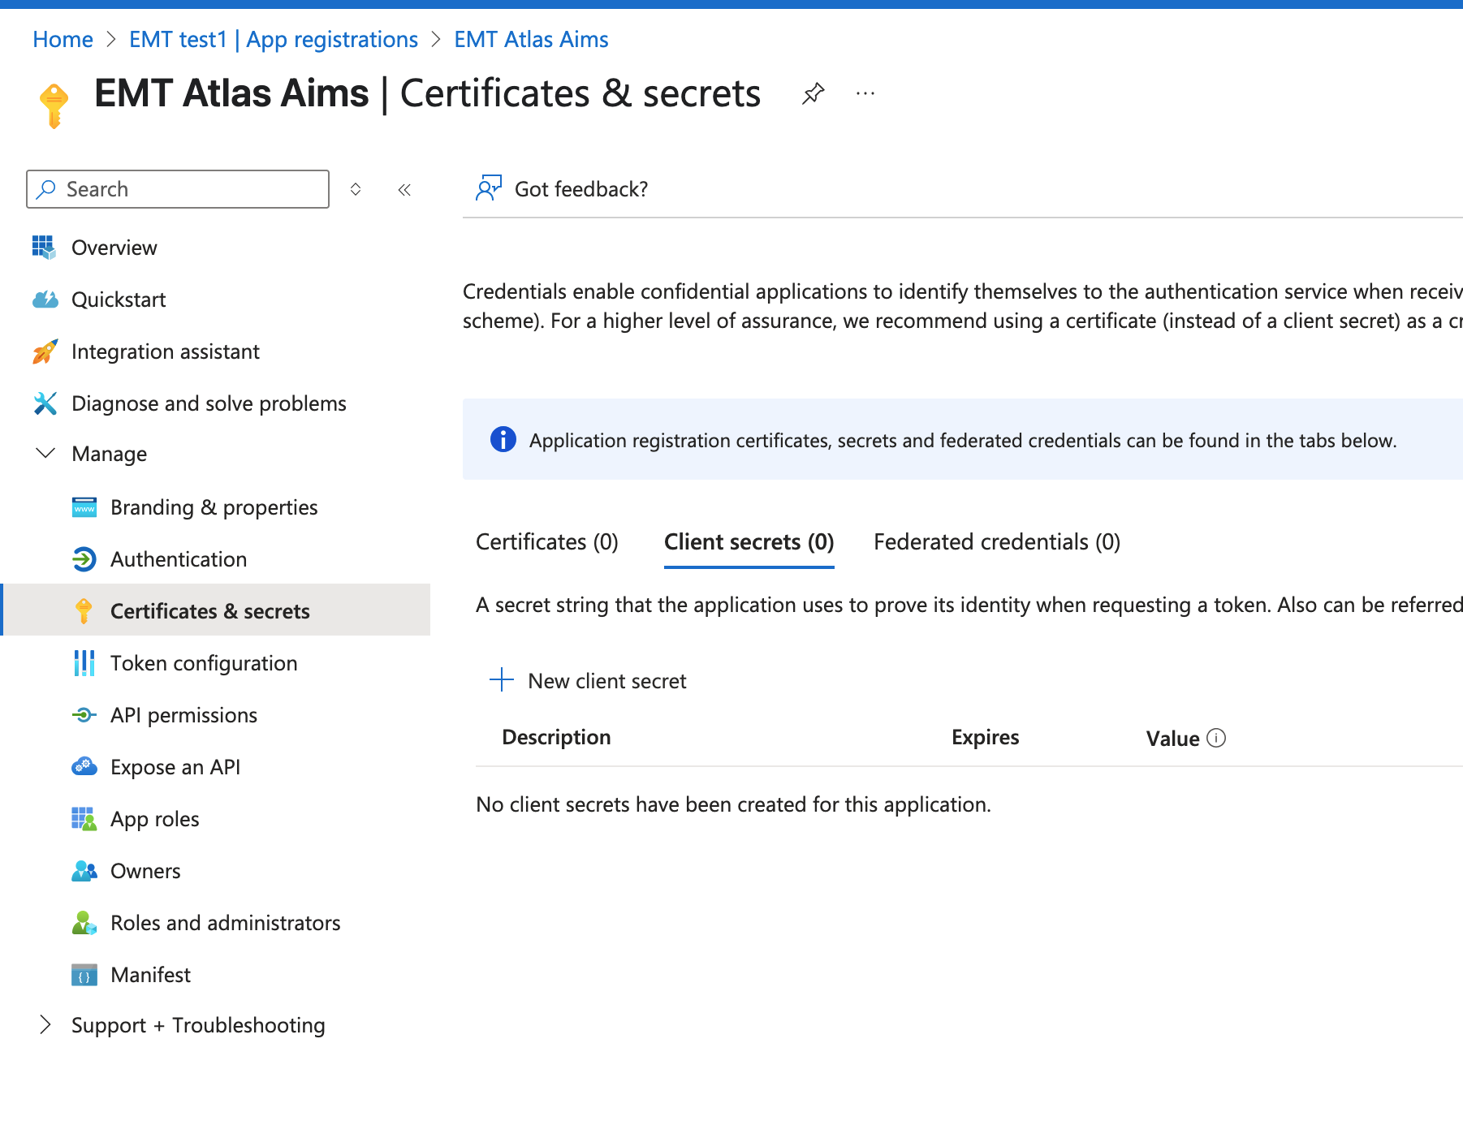Open the more options ellipsis menu
The height and width of the screenshot is (1125, 1463).
click(865, 93)
